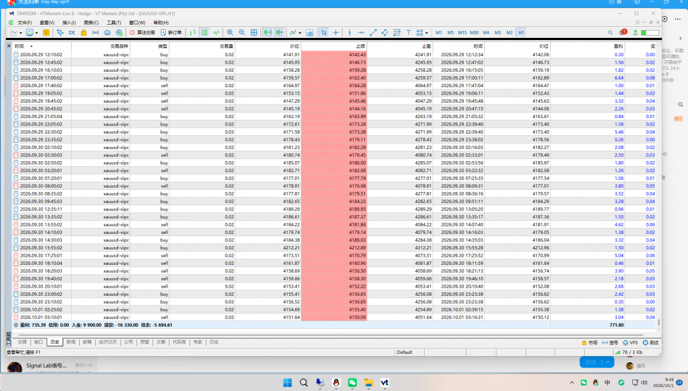Switch to the 经济日历 tab
Image resolution: width=688 pixels, height=391 pixels.
click(107, 342)
